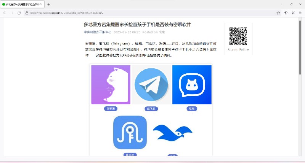The width and height of the screenshot is (305, 163).
Task: Click the blue key app icon
Action: pyautogui.click(x=130, y=132)
